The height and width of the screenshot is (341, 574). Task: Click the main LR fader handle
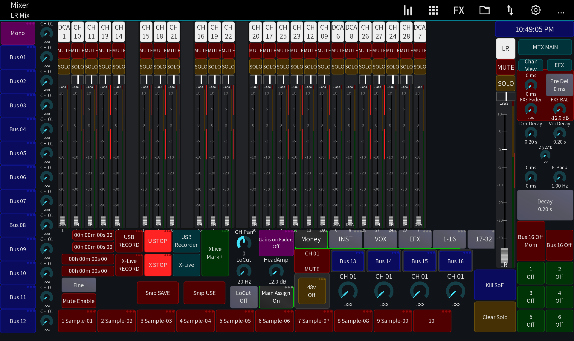click(x=504, y=255)
